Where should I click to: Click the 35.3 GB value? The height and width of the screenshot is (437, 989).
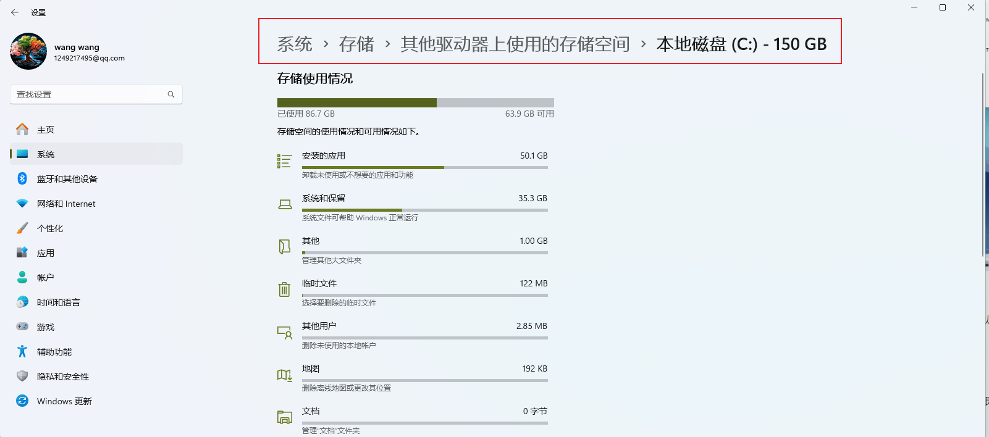[532, 198]
